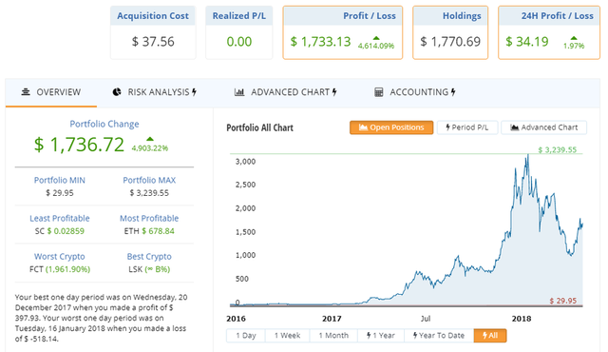Click the 2016 x-axis label

tap(236, 319)
